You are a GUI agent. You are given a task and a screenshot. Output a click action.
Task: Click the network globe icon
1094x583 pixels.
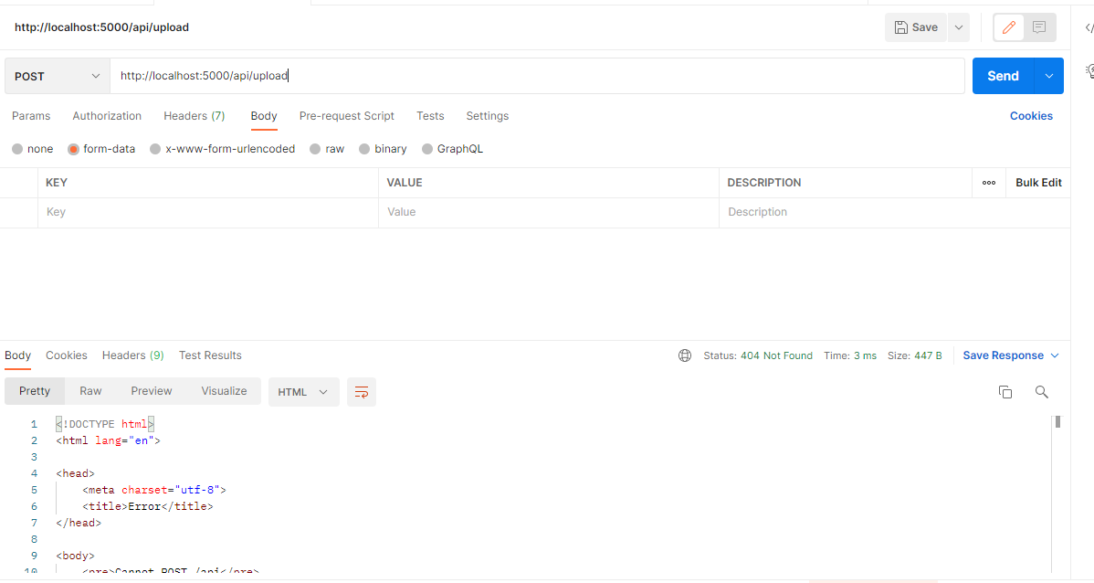coord(685,355)
